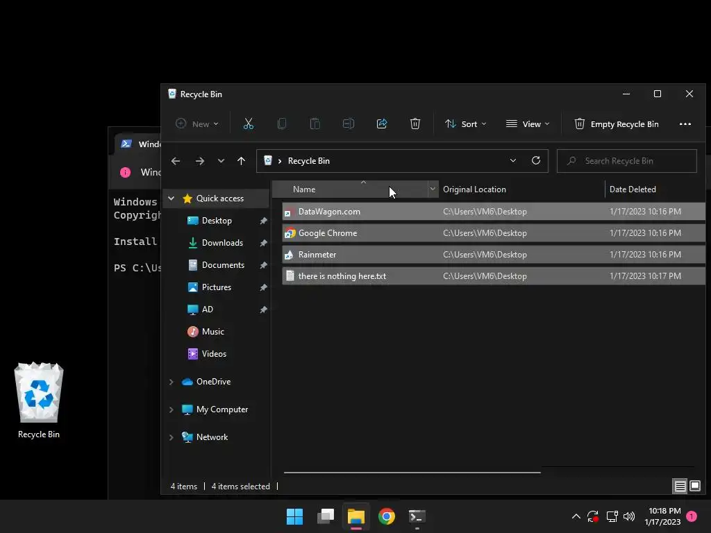711x533 pixels.
Task: Select the DataWagon.com file row
Action: [494, 212]
